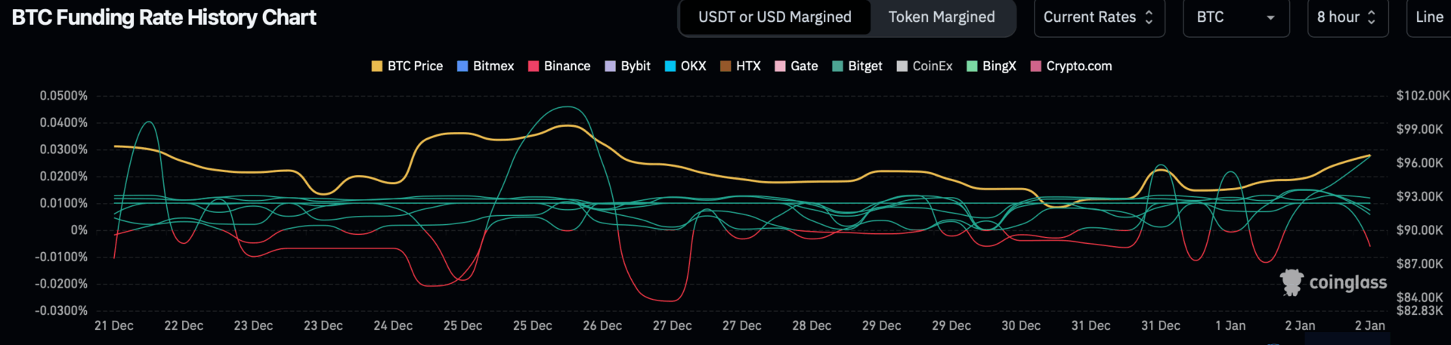Click the -0.0200% left axis label
This screenshot has height=345, width=1451.
tap(61, 284)
